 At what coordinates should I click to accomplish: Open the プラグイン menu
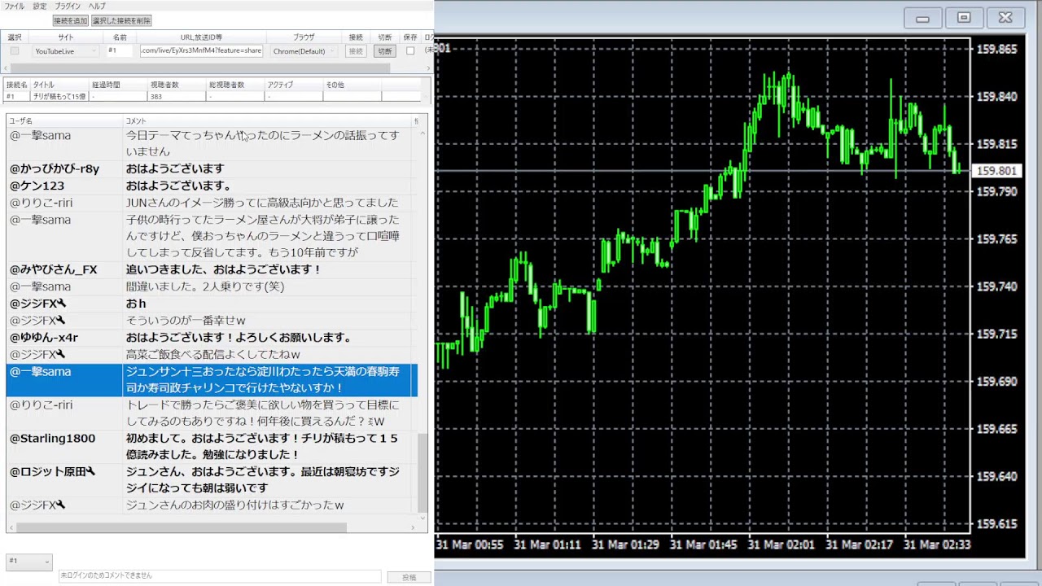[x=68, y=7]
